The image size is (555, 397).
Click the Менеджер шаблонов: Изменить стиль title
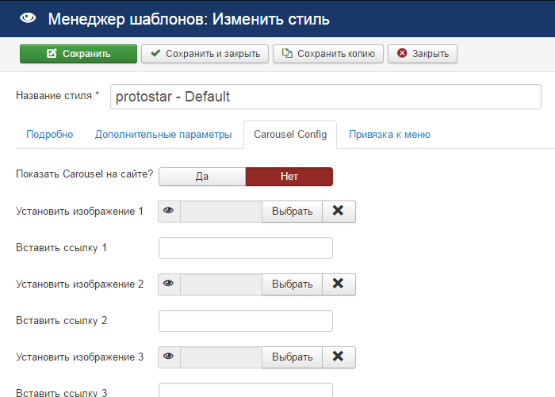click(189, 19)
